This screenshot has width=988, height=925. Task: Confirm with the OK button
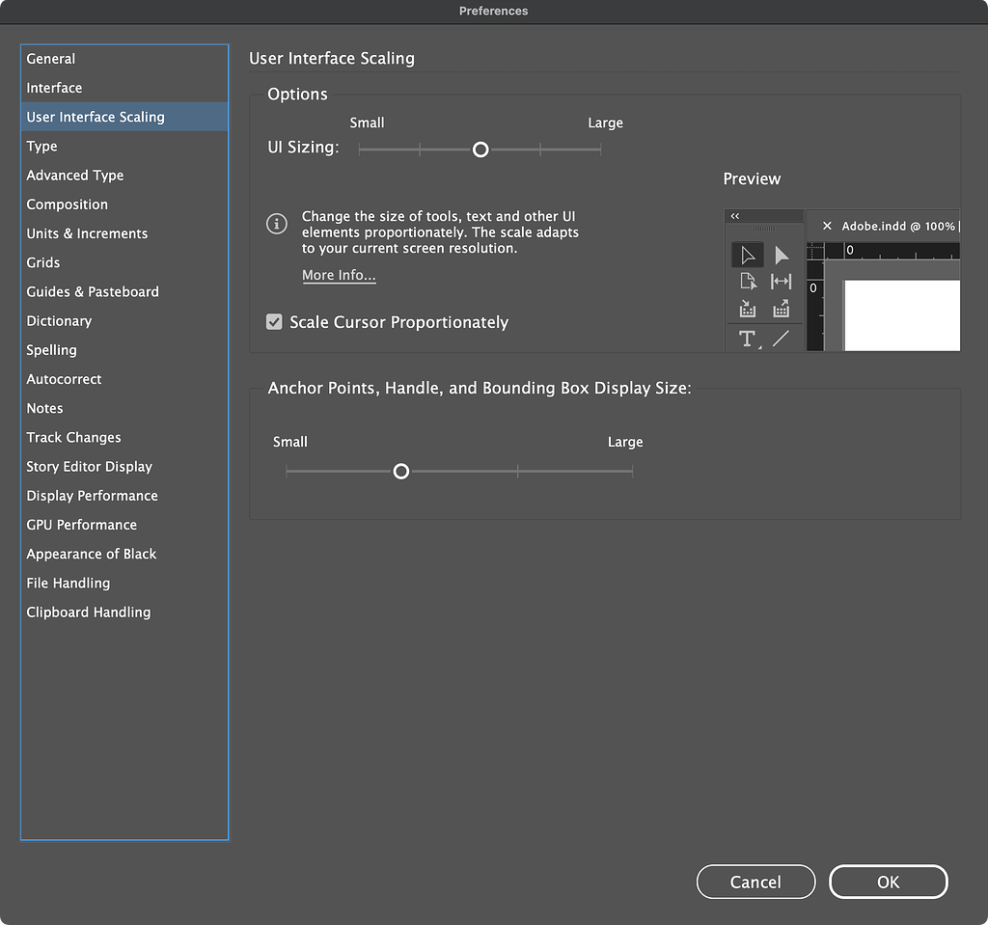(x=889, y=882)
